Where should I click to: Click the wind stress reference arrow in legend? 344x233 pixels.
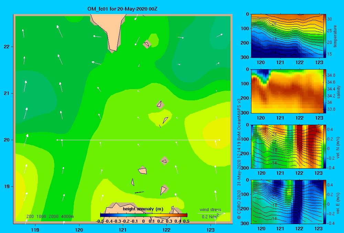coord(211,213)
